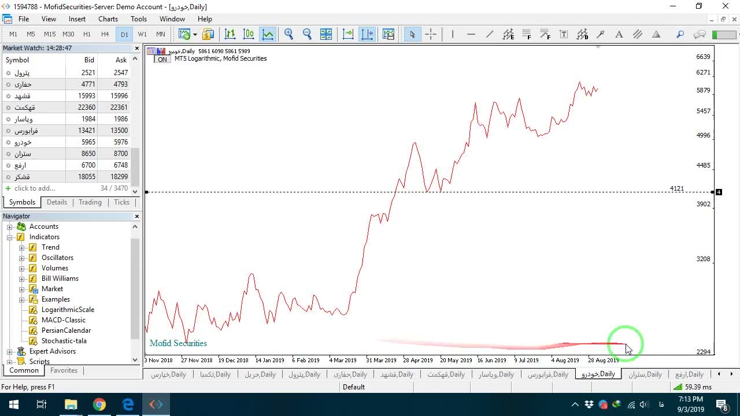Viewport: 740px width, 416px height.
Task: Set timeframe to MN monthly
Action: click(x=161, y=34)
